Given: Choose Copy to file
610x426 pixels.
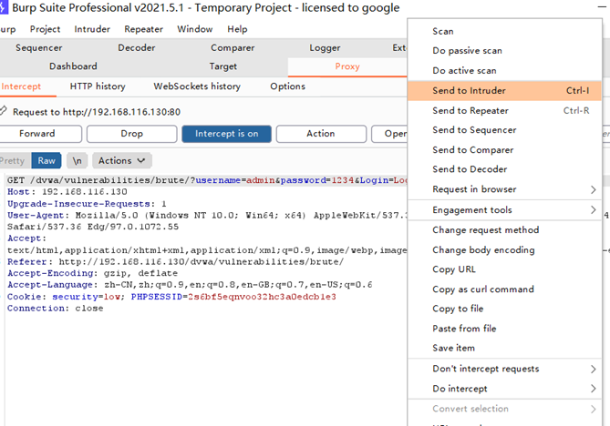Looking at the screenshot, I should click(504, 309).
